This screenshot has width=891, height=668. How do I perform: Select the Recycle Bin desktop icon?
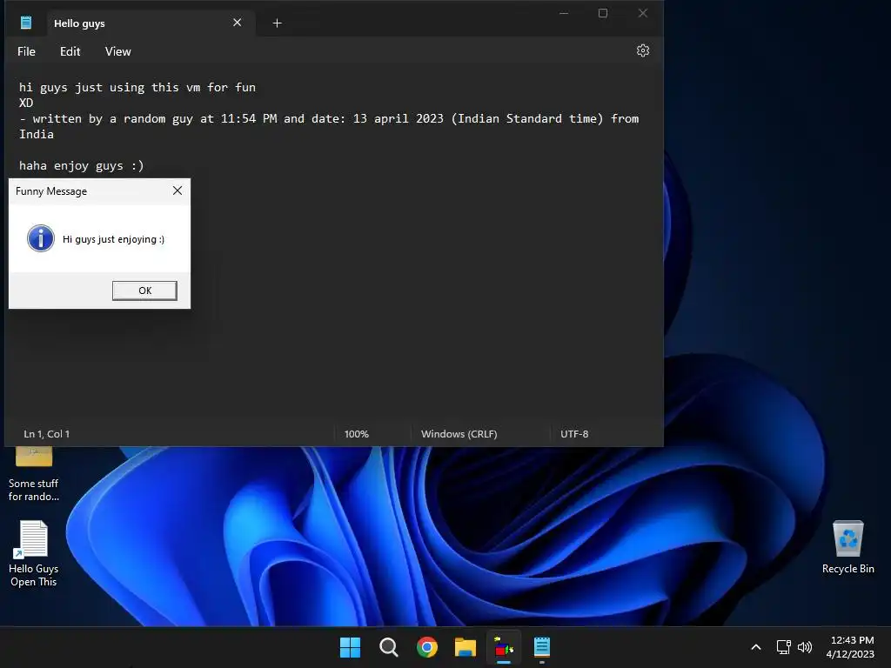[x=847, y=548]
